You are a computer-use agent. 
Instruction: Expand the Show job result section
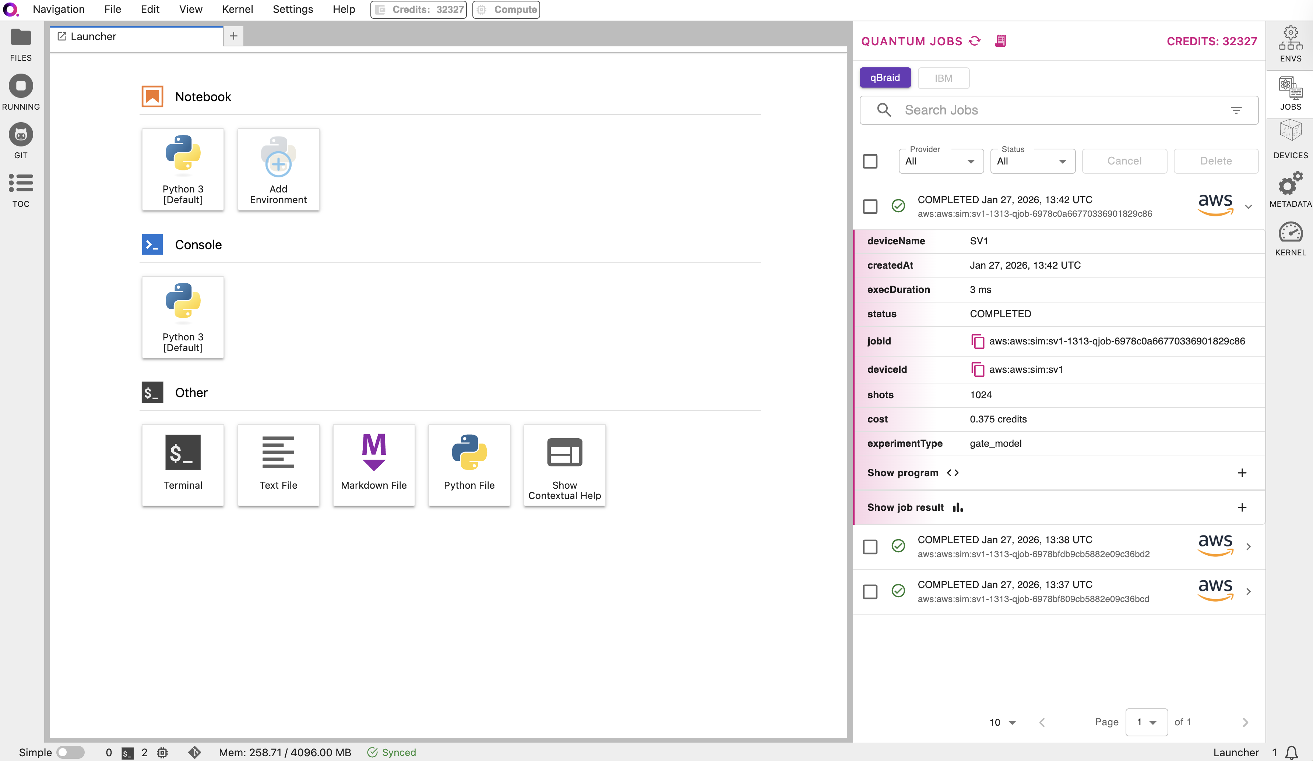pyautogui.click(x=1242, y=507)
